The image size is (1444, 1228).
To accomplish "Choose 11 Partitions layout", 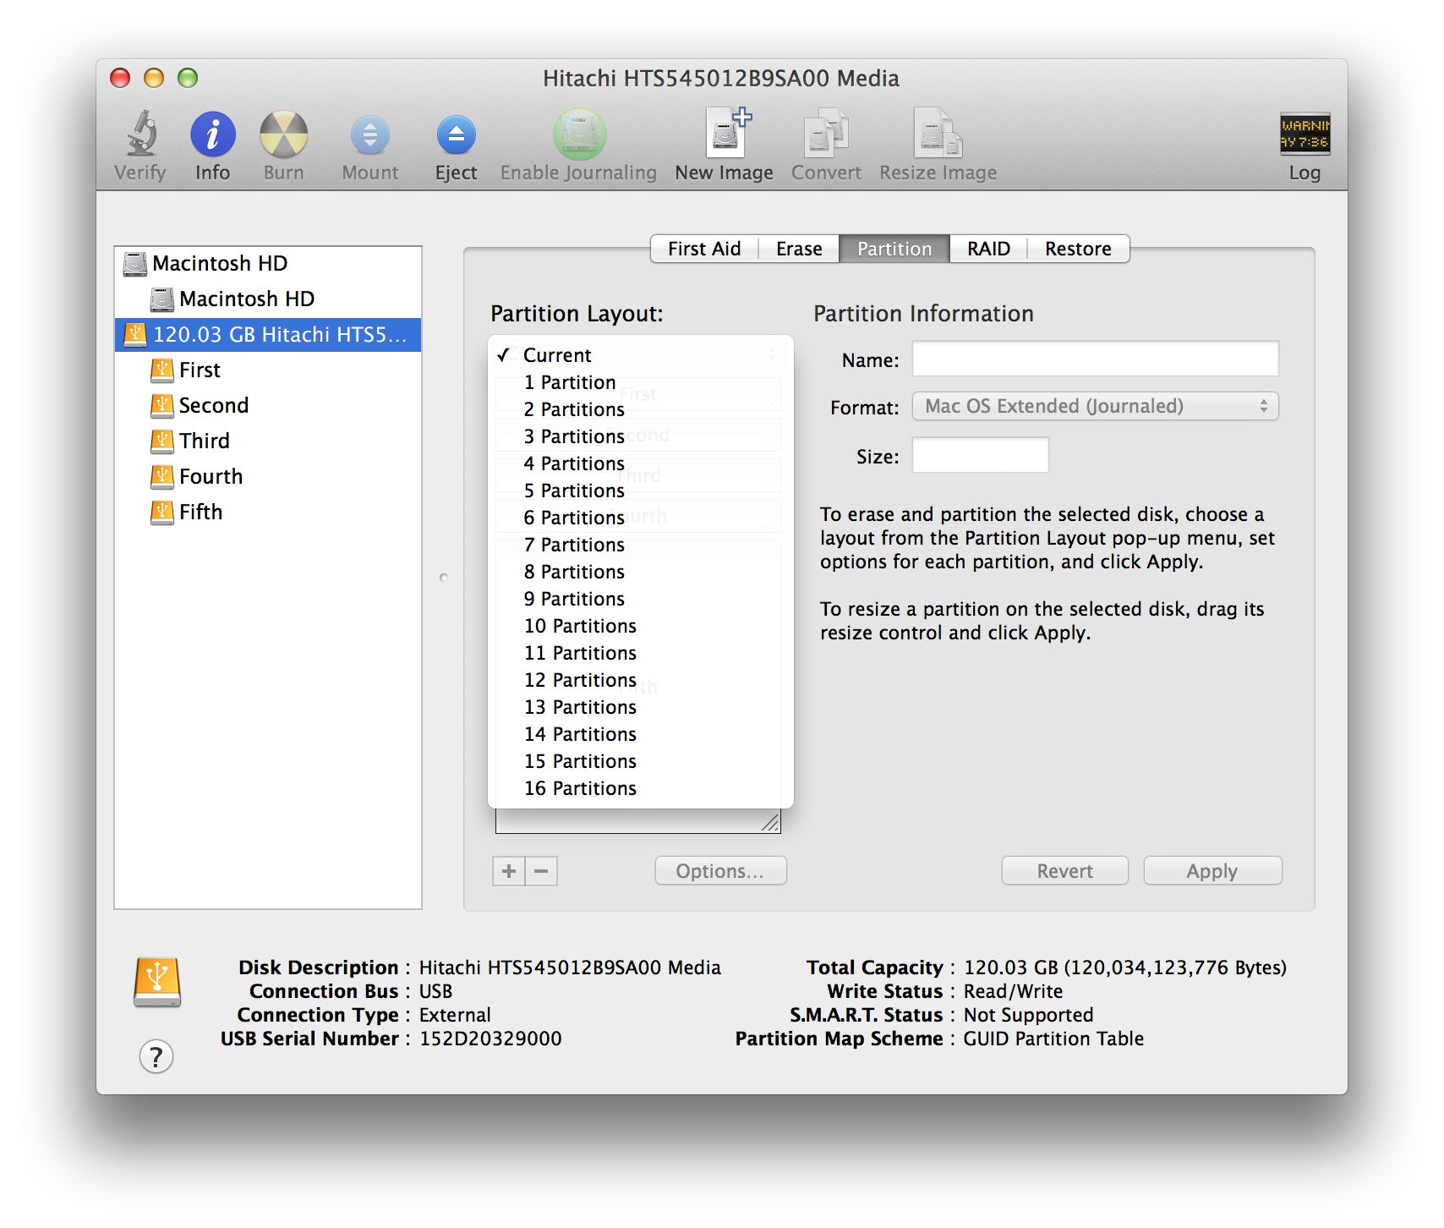I will (640, 653).
